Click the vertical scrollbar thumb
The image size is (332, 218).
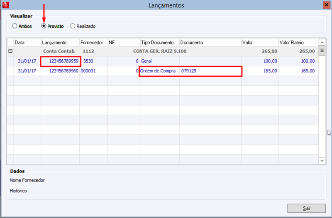(x=322, y=51)
